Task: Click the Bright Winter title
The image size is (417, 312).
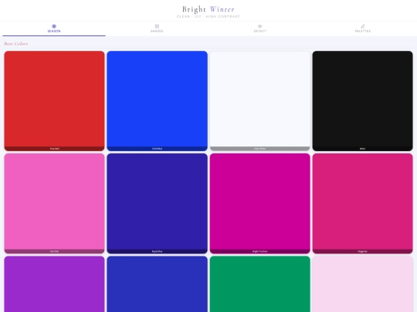Action: click(208, 9)
